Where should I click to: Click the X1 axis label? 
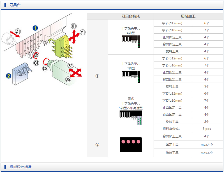tap(74, 26)
